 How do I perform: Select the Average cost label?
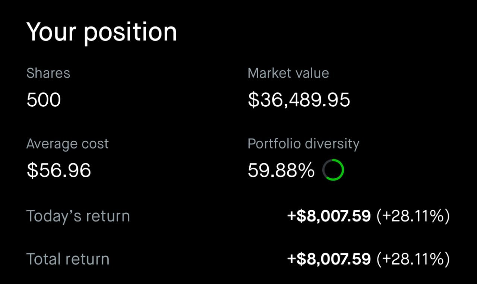[67, 144]
